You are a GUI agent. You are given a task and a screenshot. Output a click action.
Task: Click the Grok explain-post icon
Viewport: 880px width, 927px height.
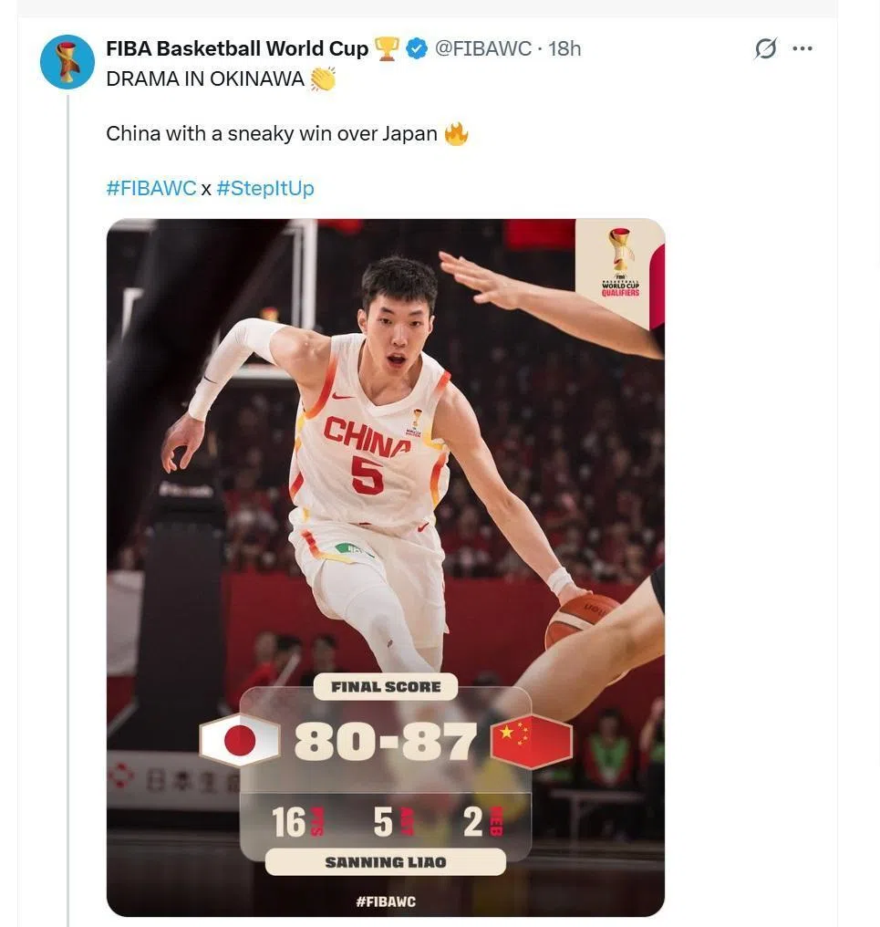(x=766, y=49)
